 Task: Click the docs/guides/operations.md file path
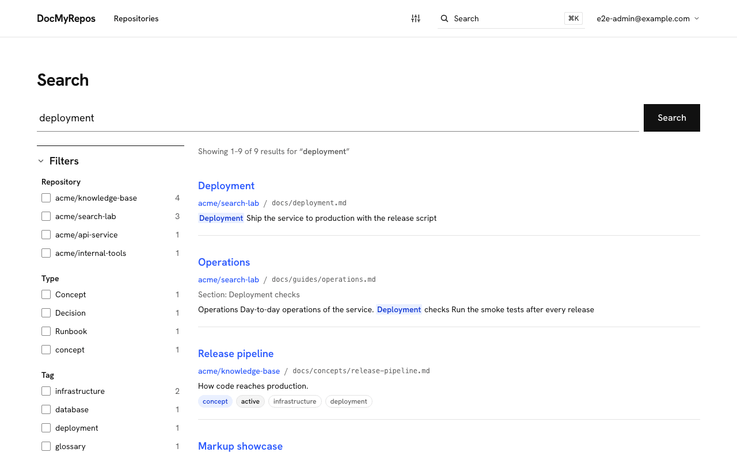[324, 279]
